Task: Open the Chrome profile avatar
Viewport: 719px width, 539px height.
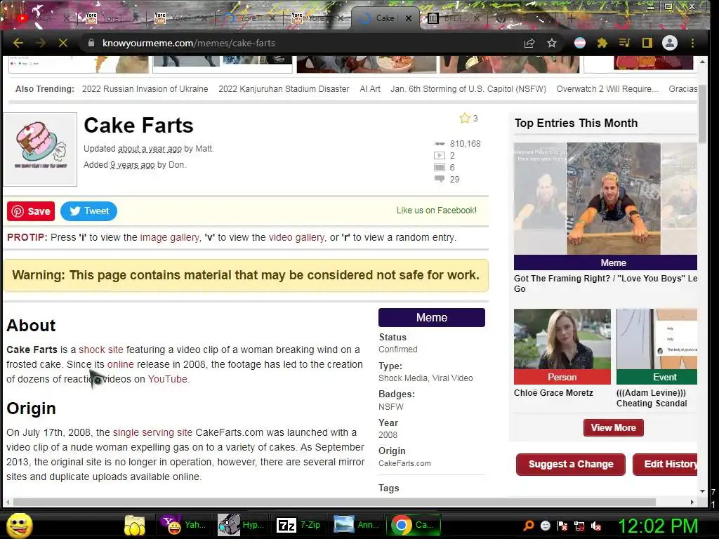Action: click(x=669, y=43)
